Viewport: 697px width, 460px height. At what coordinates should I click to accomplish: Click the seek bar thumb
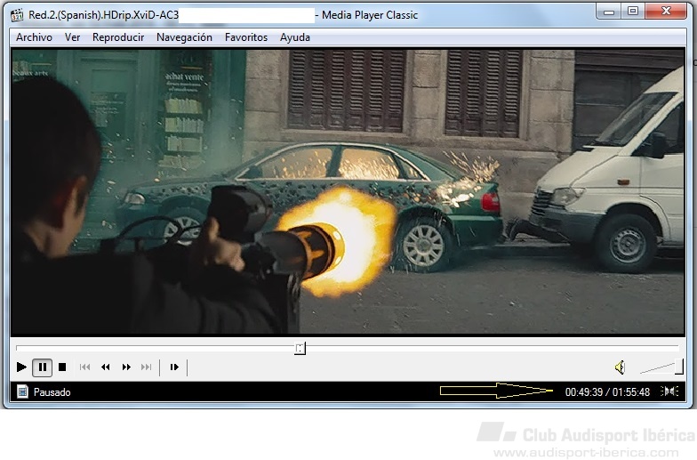pyautogui.click(x=300, y=348)
